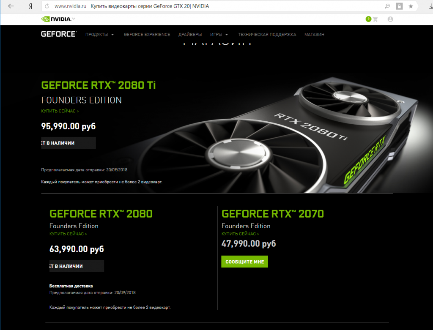Click Купить сейчас link for RTX 2070
433x330 pixels.
(240, 234)
